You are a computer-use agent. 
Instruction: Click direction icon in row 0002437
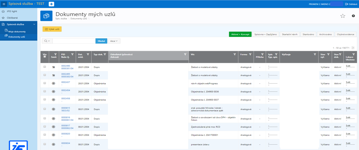(x=53, y=83)
